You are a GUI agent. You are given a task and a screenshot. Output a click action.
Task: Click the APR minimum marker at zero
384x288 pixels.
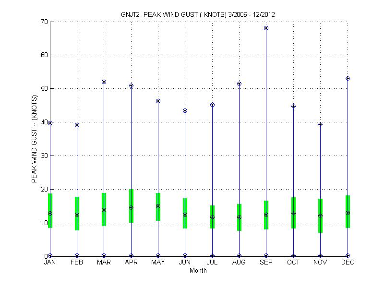click(x=131, y=256)
